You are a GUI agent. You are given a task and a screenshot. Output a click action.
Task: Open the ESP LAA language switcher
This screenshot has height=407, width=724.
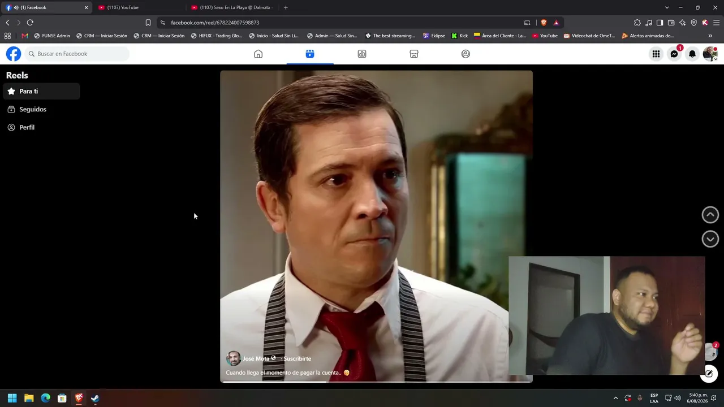pos(654,398)
